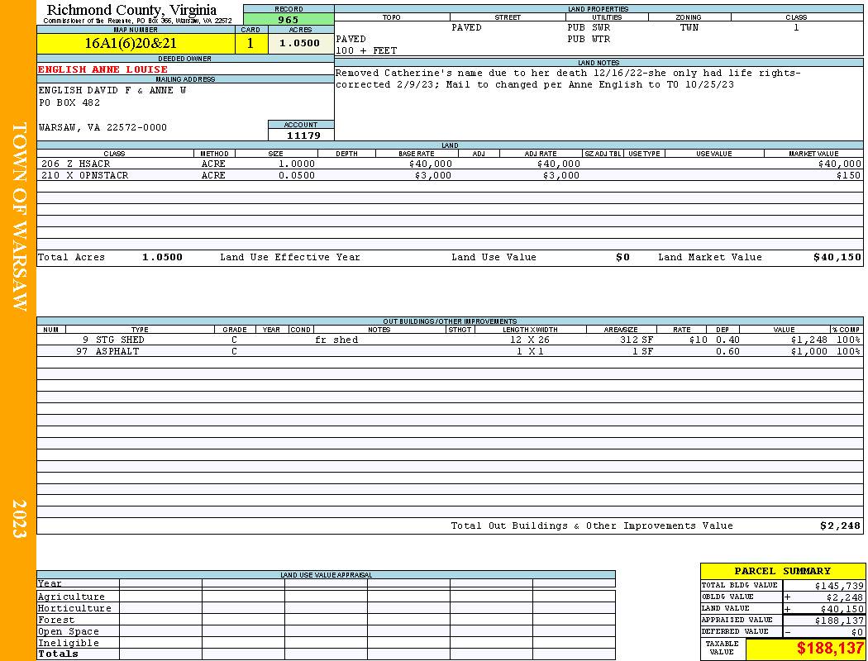Click the $1,248 shed value

point(808,340)
